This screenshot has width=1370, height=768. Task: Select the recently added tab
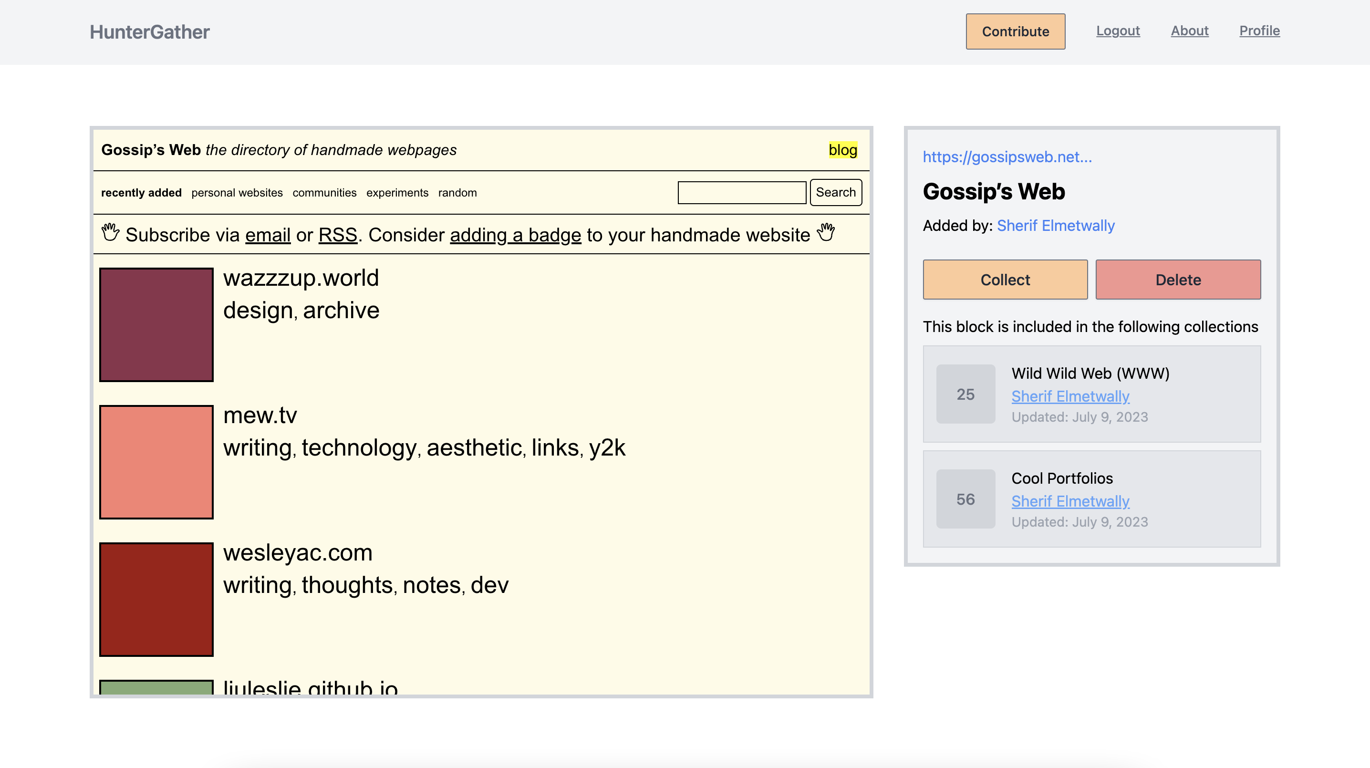142,193
